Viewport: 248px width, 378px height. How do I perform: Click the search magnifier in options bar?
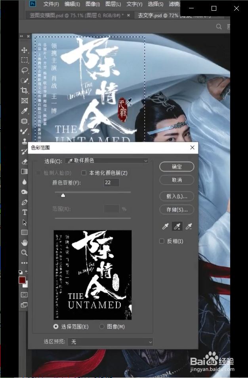coord(219,27)
